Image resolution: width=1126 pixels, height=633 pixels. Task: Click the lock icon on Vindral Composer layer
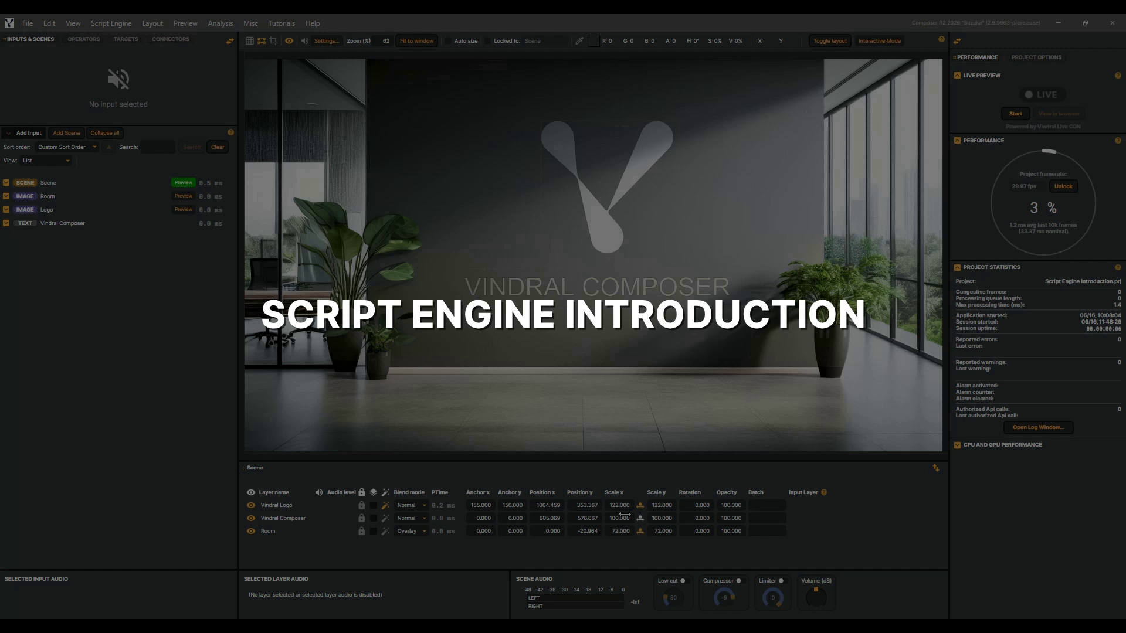click(362, 518)
